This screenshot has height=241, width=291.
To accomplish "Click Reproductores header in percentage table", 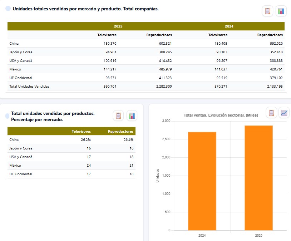I will (120, 132).
